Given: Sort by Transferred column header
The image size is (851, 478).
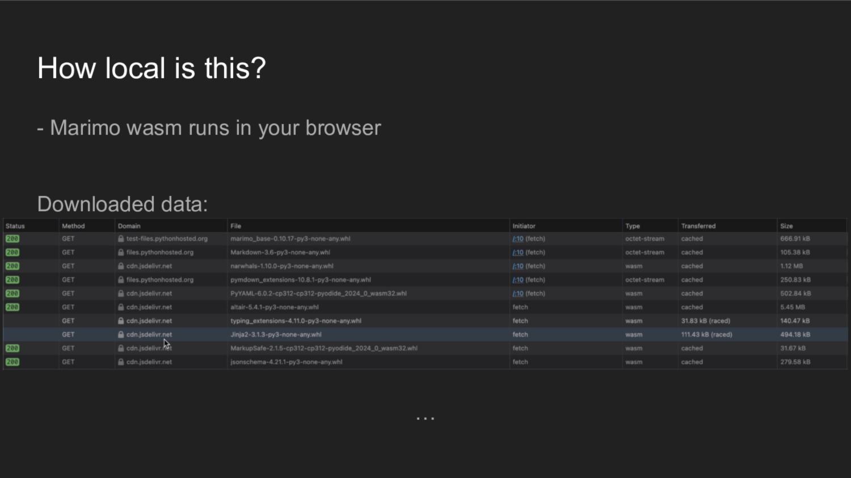Looking at the screenshot, I should [698, 226].
